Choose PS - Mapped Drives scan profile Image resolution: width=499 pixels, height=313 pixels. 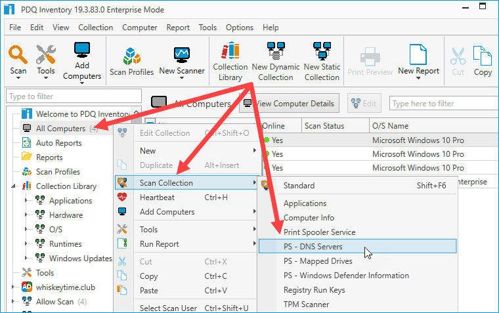click(x=357, y=261)
